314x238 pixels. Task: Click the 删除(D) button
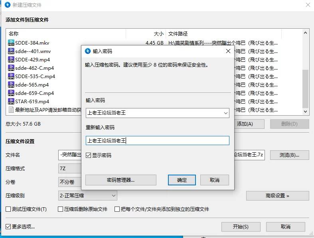289,124
